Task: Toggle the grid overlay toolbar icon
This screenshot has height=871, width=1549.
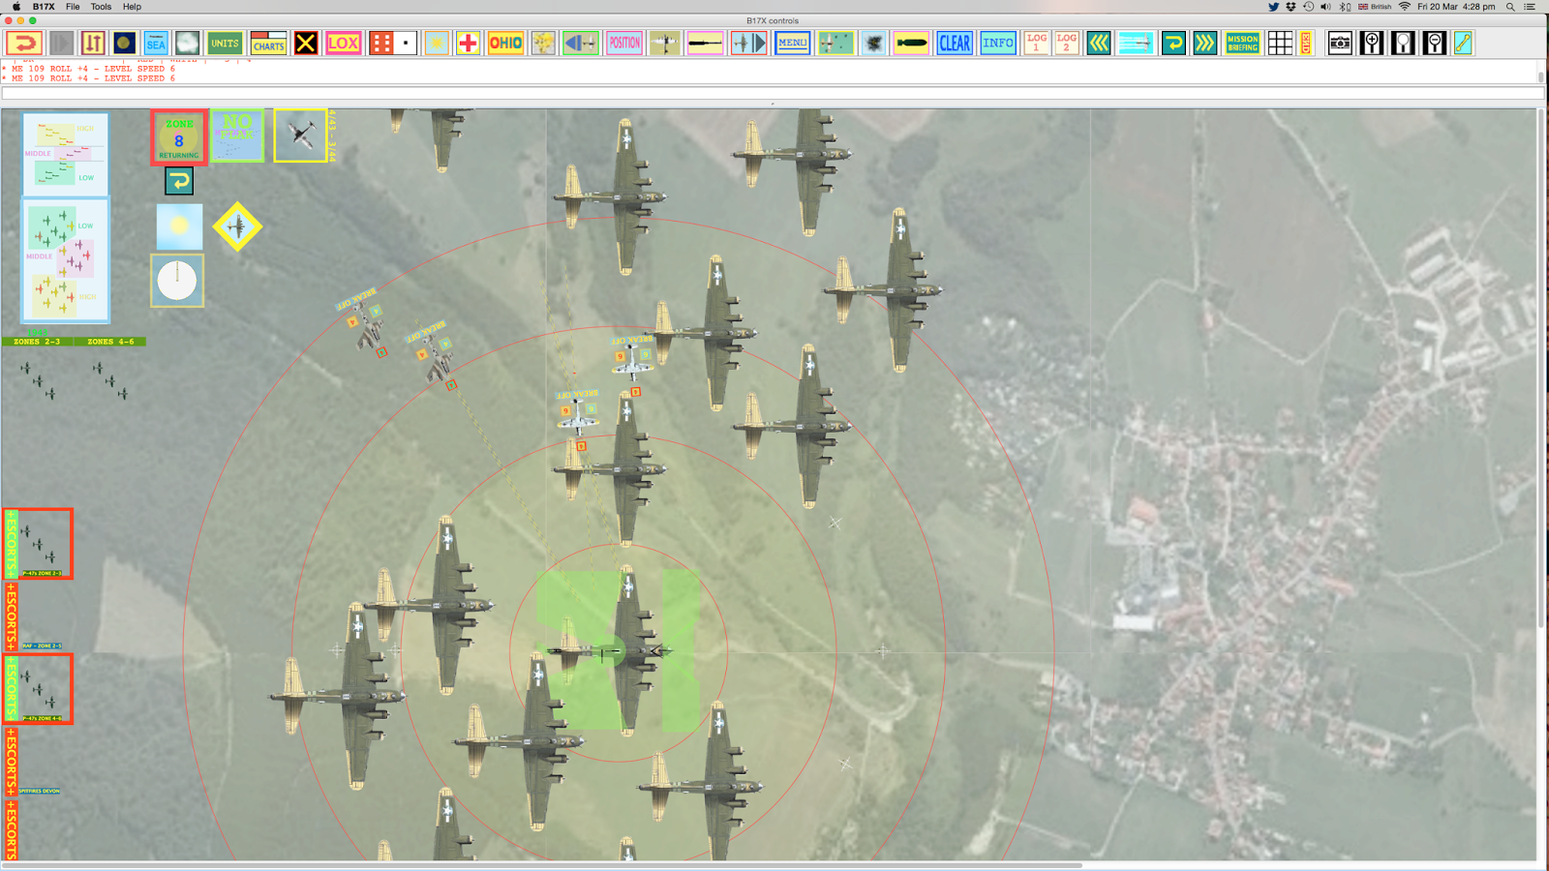Action: tap(1280, 43)
